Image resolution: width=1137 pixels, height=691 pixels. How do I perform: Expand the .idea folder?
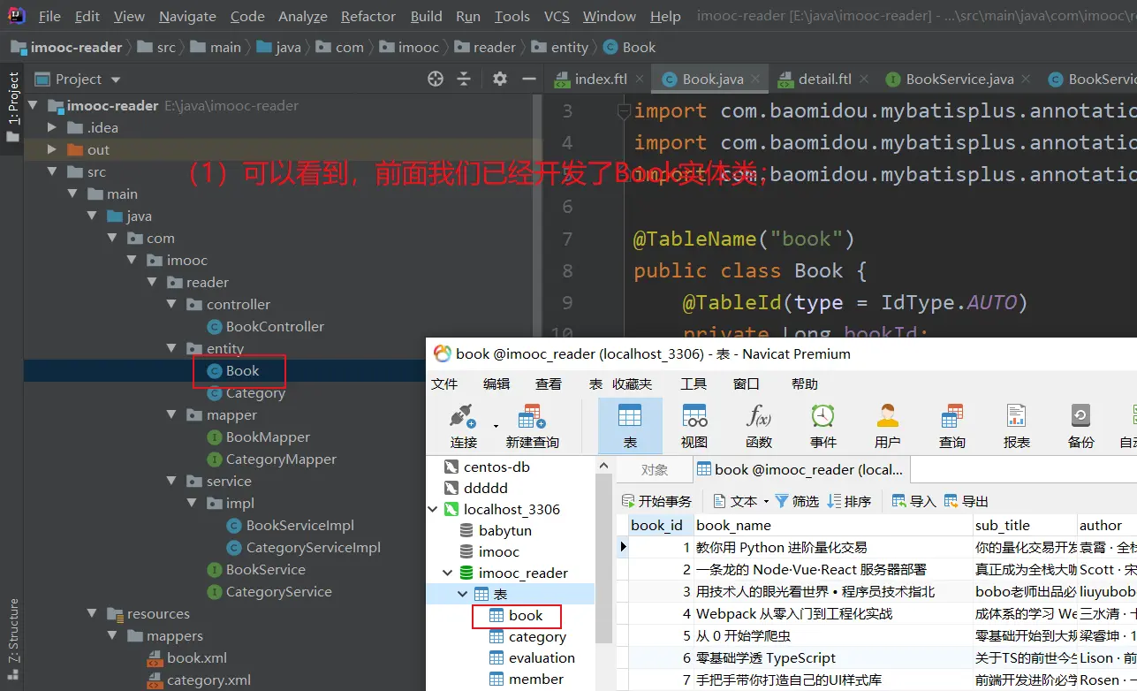tap(53, 128)
